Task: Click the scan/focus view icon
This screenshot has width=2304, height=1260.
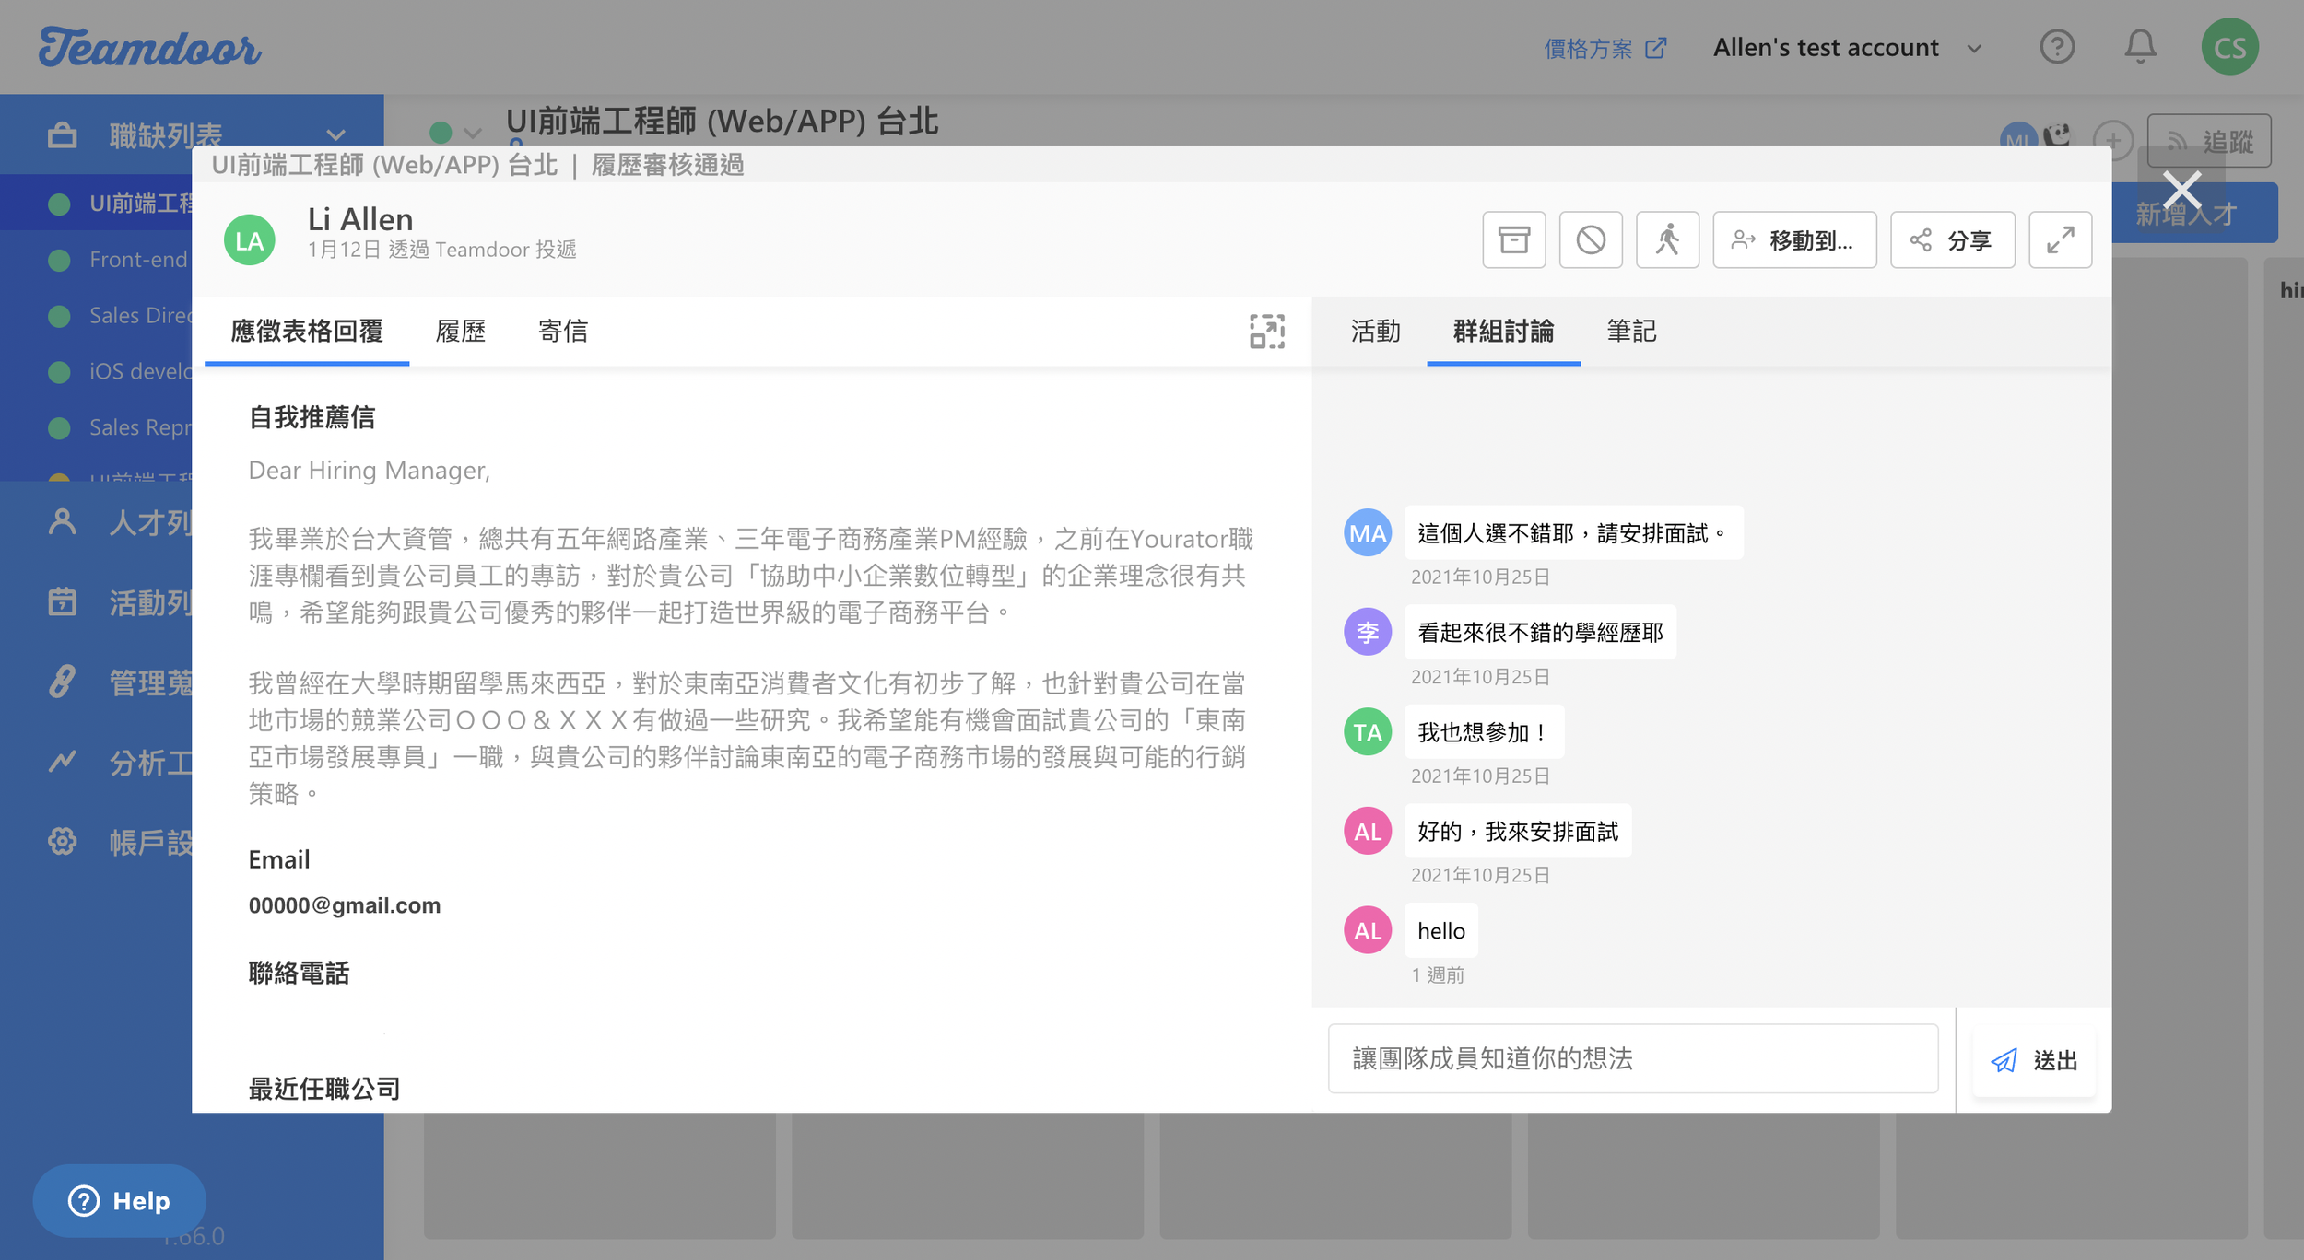Action: (x=1267, y=332)
